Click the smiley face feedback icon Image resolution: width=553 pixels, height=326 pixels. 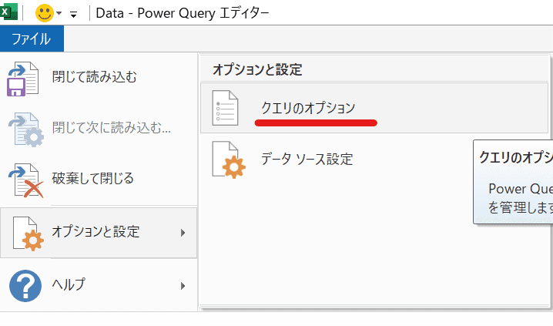coord(45,13)
